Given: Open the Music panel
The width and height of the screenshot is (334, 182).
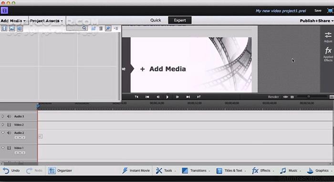Looking at the screenshot, I should click(290, 171).
